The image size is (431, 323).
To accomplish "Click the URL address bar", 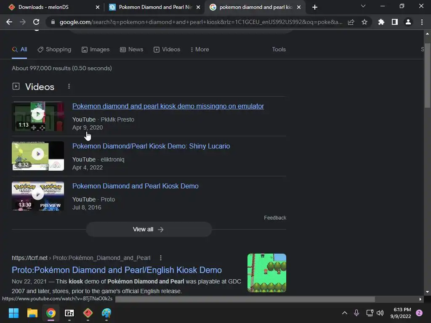I will (x=201, y=22).
